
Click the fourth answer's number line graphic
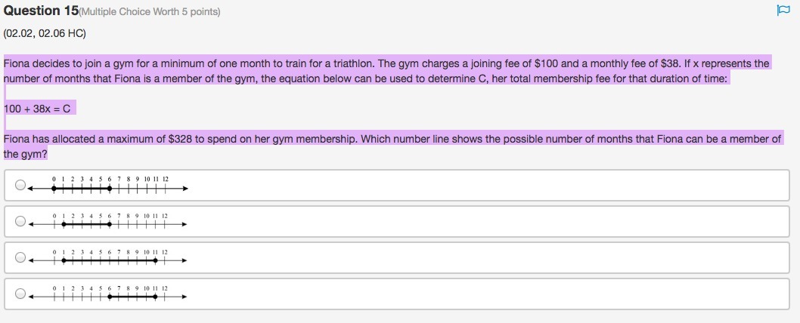pyautogui.click(x=108, y=294)
